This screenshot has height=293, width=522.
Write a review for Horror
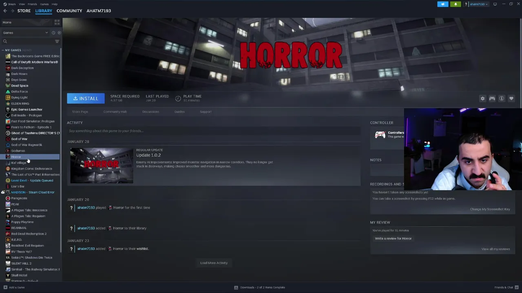tap(393, 238)
